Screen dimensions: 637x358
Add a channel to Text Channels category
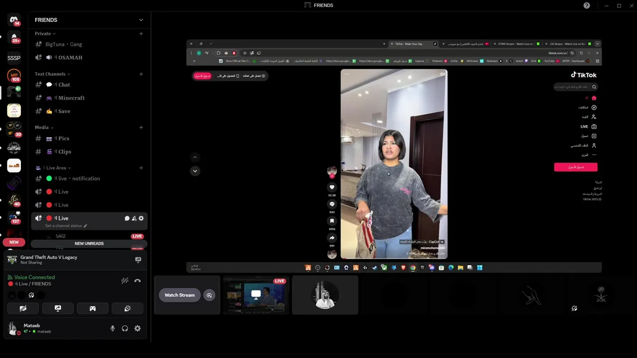pos(141,74)
